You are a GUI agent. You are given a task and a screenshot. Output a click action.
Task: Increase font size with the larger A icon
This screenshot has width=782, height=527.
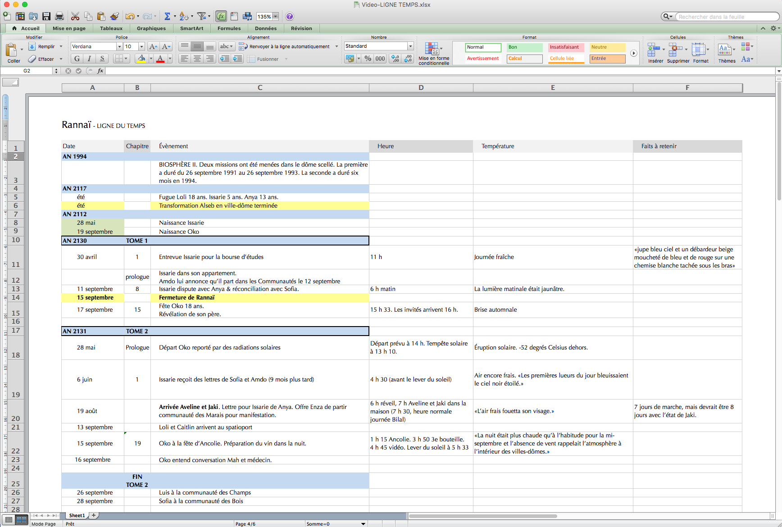click(153, 46)
